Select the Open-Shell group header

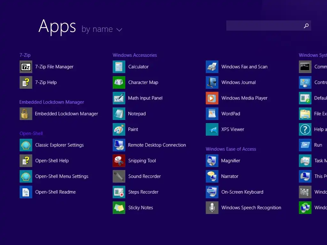(31, 133)
